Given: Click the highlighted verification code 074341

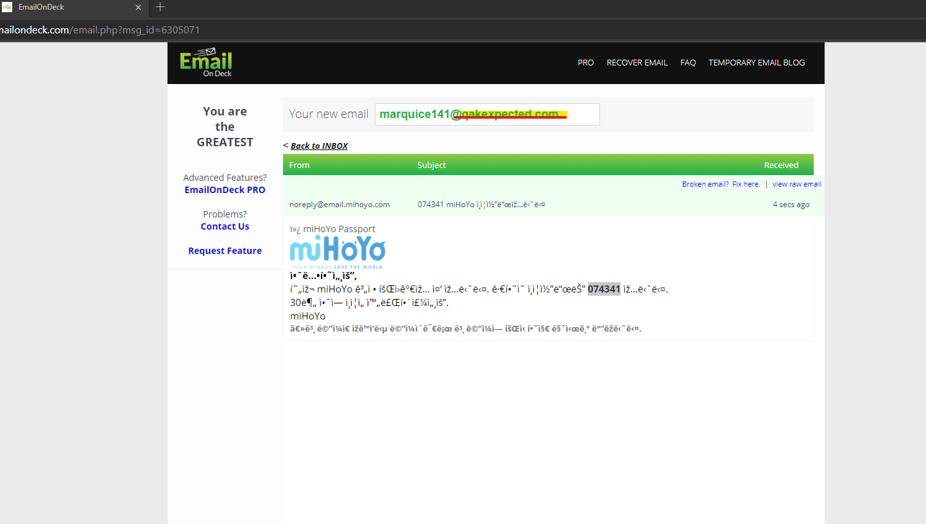Looking at the screenshot, I should coord(604,289).
